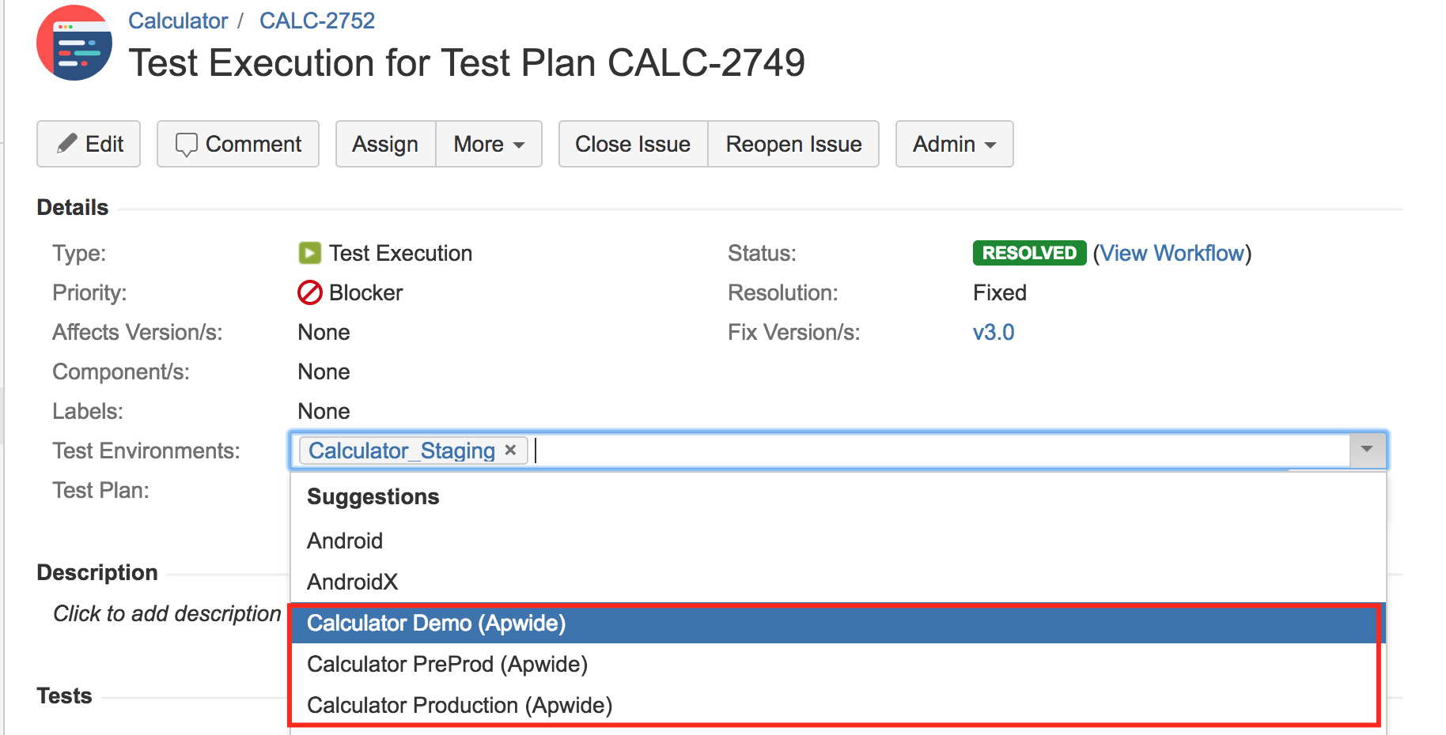Open the More dropdown menu
Viewport: 1446px width, 735px height.
coord(489,144)
